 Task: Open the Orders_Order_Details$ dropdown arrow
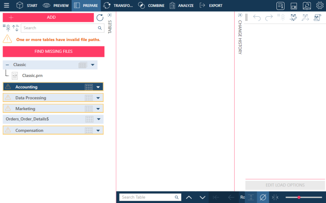(x=99, y=119)
